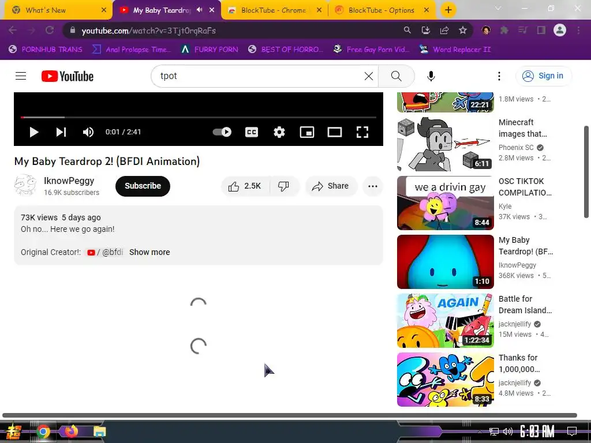Start voice search with the microphone
The width and height of the screenshot is (591, 443).
pos(431,76)
